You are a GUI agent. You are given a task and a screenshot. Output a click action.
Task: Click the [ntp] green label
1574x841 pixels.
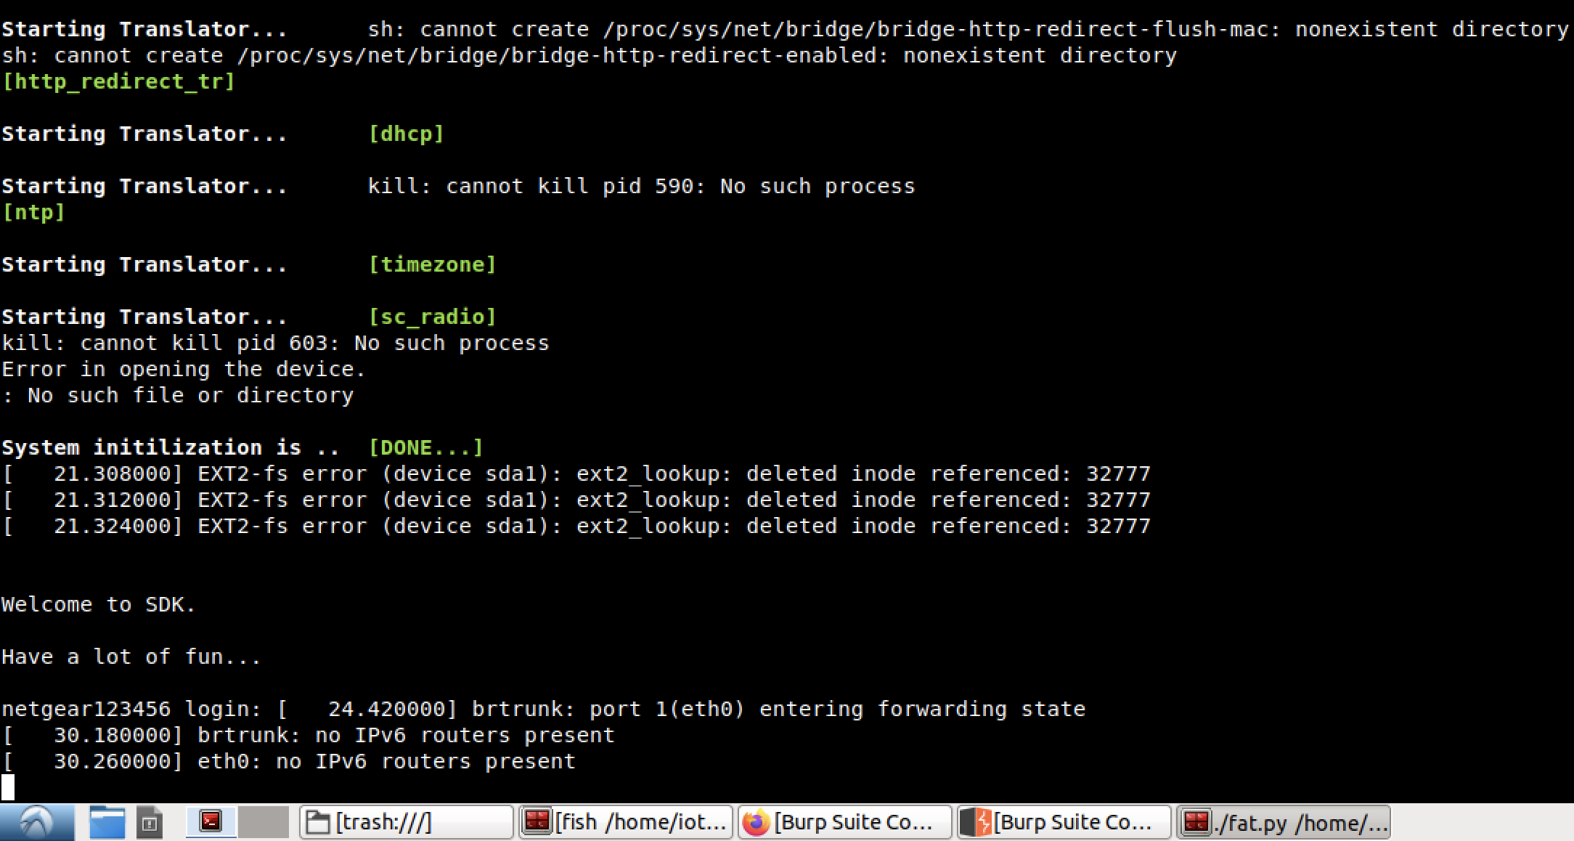point(33,212)
